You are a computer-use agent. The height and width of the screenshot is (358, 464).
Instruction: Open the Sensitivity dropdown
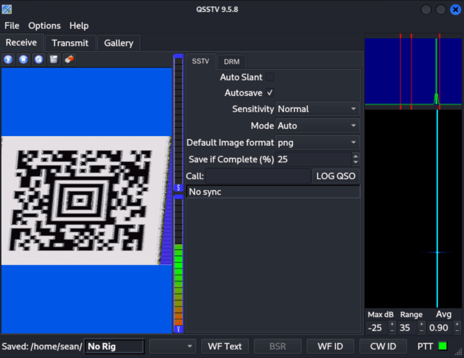[x=317, y=109]
